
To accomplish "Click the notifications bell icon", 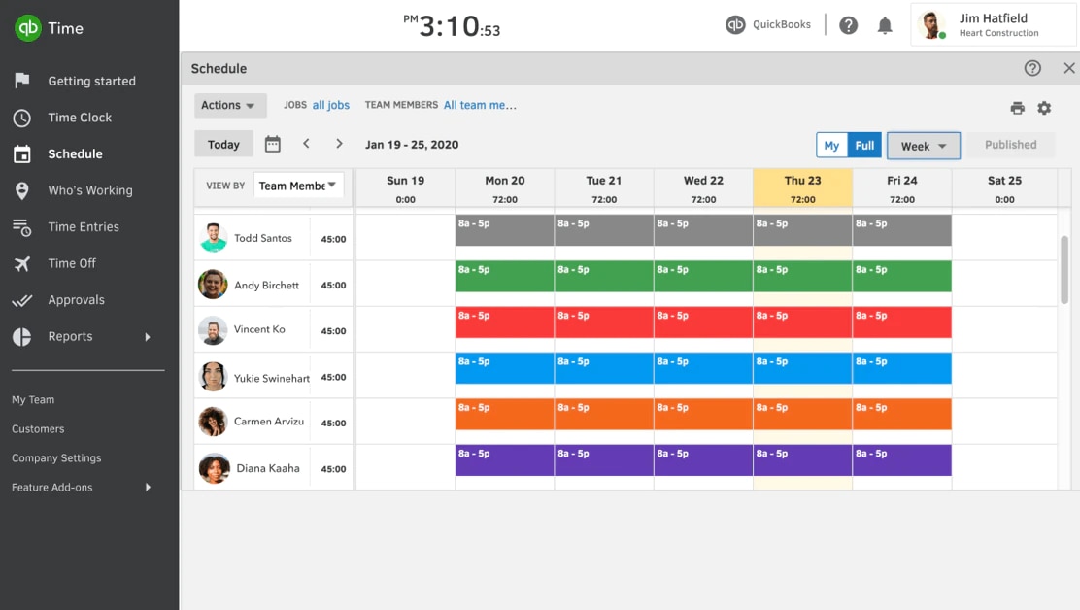I will (885, 25).
